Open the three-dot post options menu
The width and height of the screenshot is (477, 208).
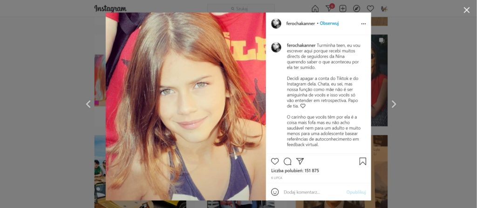(x=363, y=24)
